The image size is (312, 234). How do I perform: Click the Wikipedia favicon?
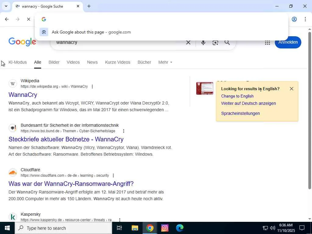click(13, 83)
